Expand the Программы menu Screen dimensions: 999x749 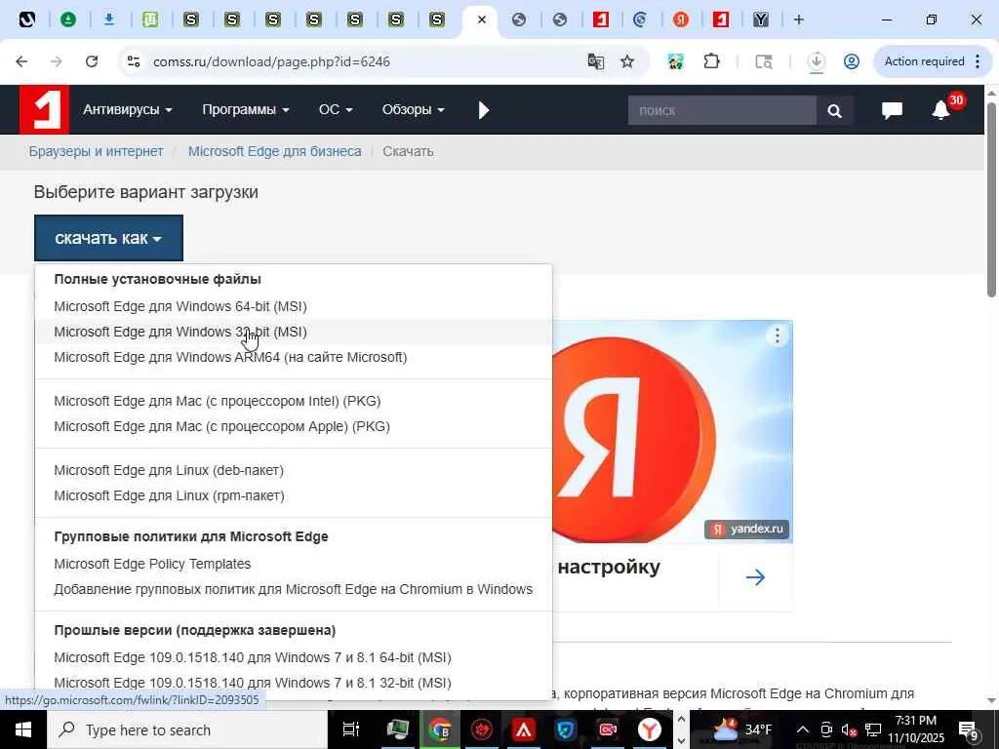[246, 109]
